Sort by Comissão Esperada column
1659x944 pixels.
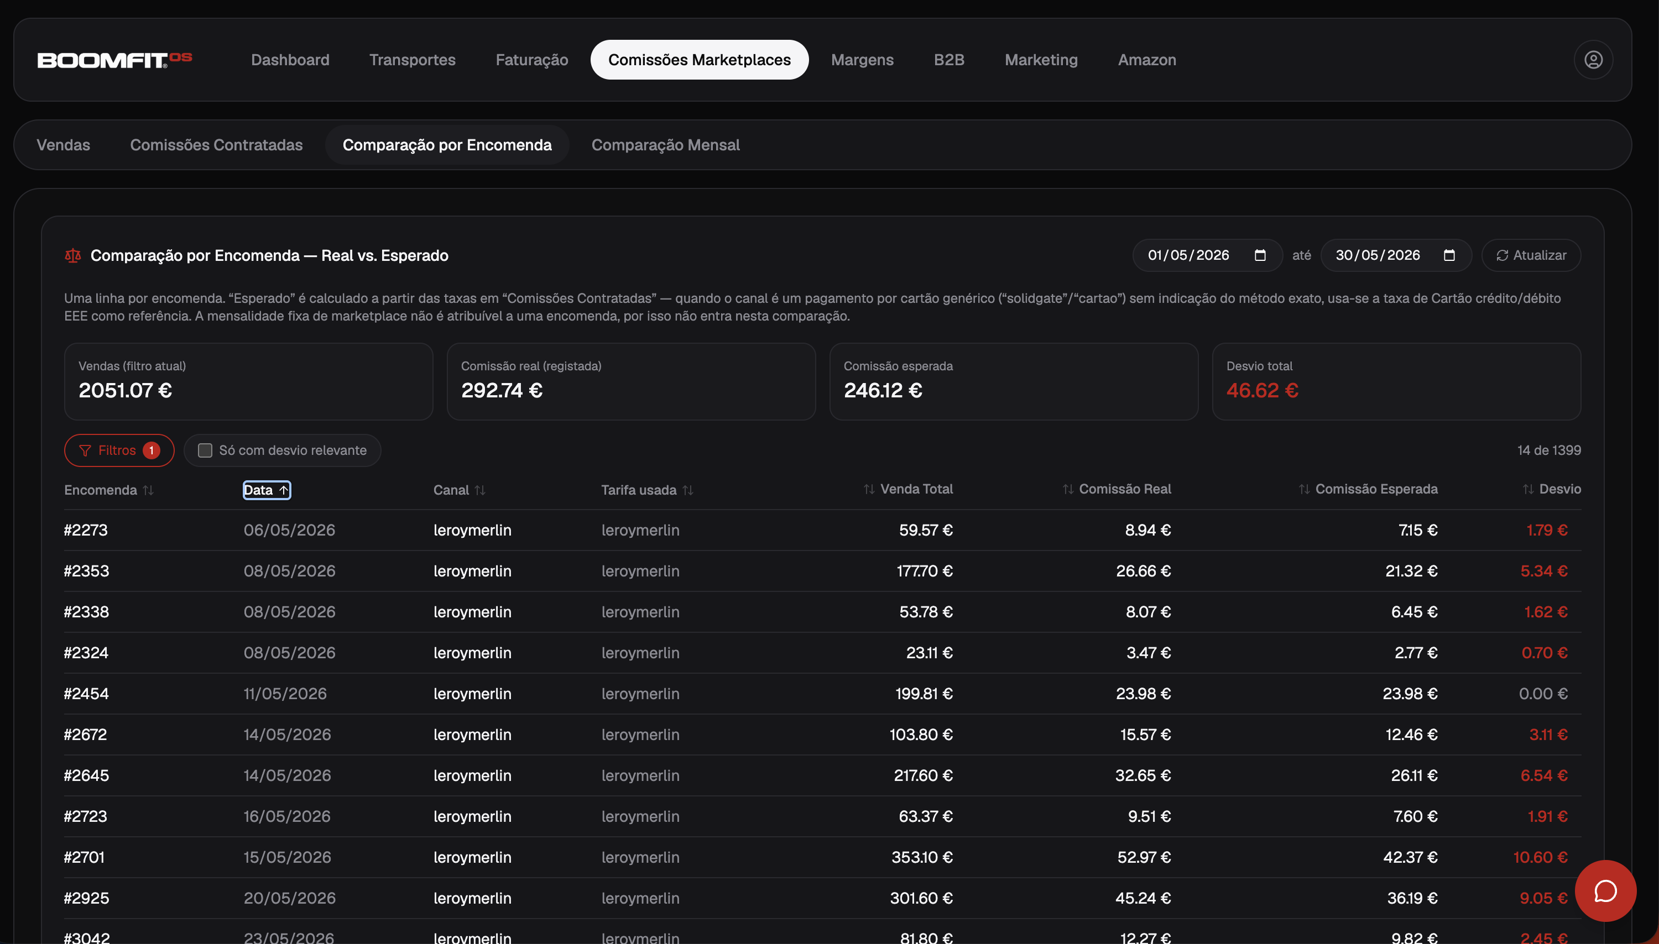tap(1368, 489)
